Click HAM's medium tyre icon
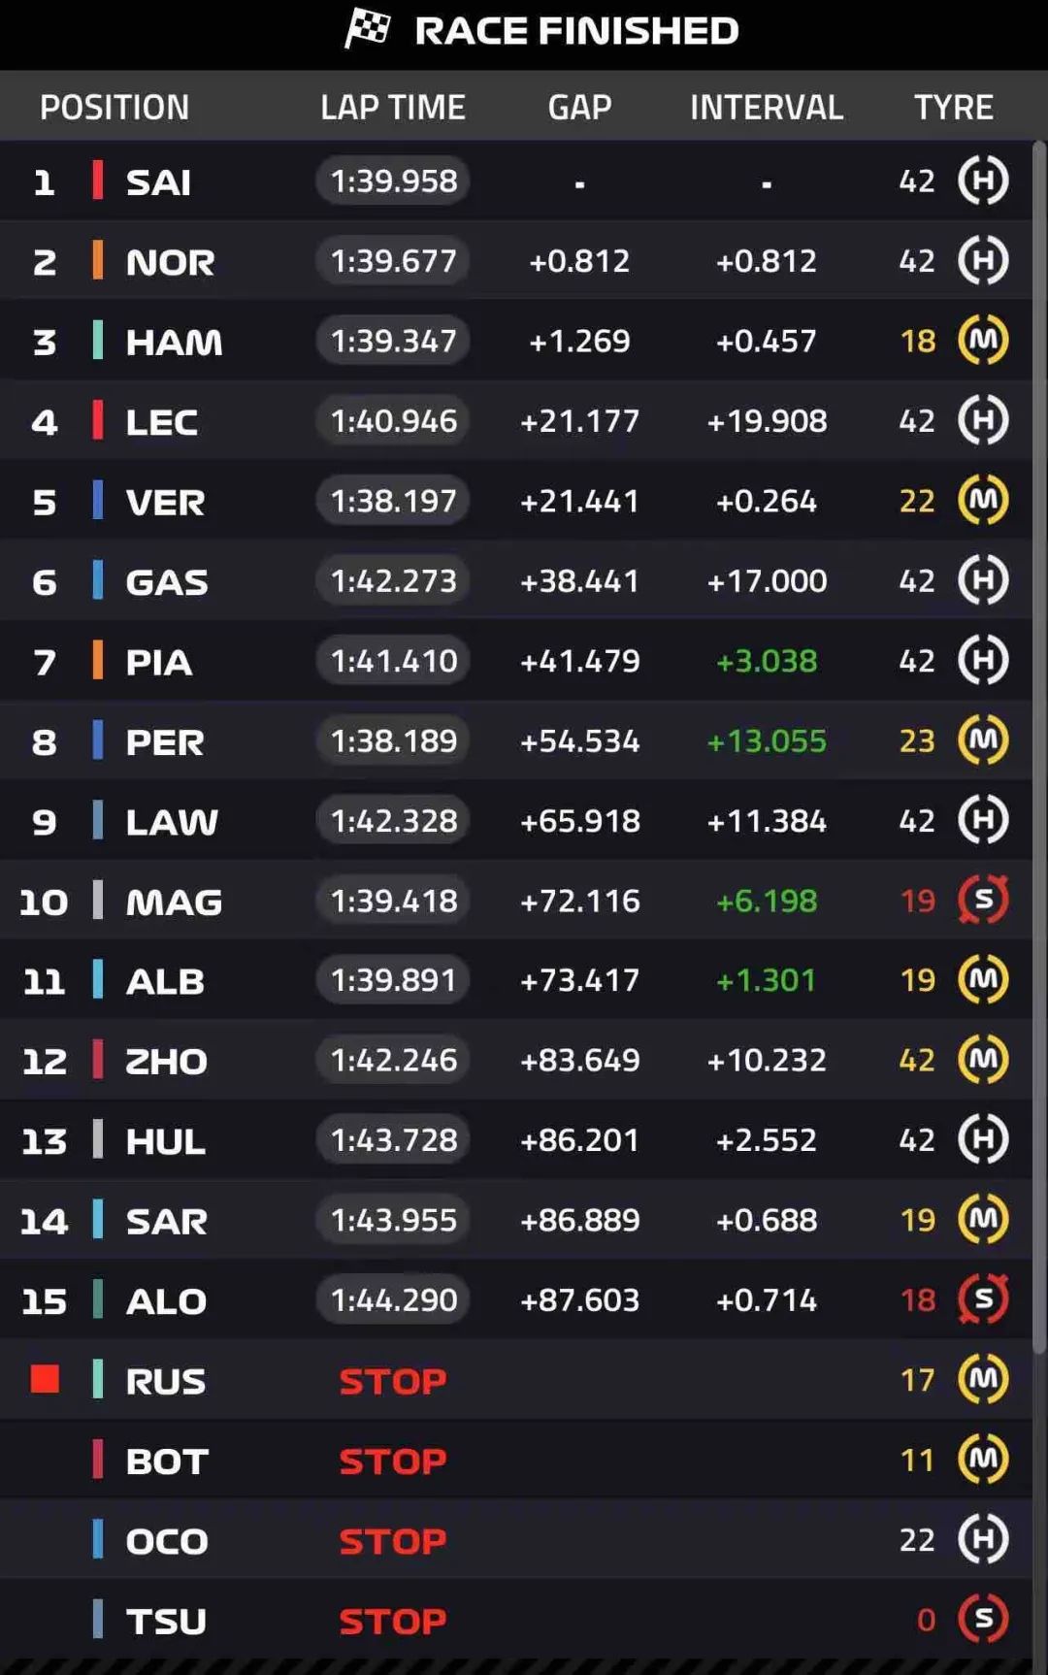This screenshot has width=1048, height=1675. (983, 341)
